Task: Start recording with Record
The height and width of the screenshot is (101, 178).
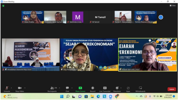Action: point(93,89)
